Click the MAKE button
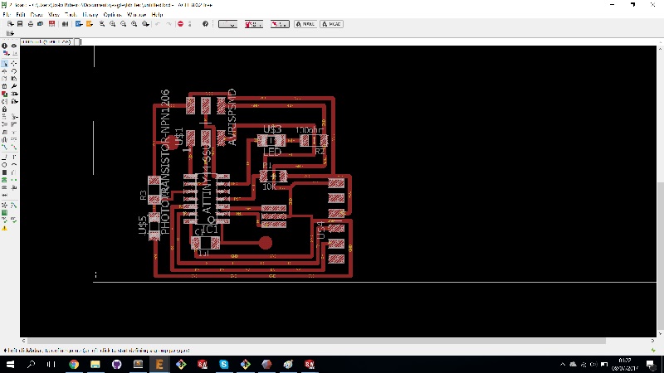 coord(305,24)
